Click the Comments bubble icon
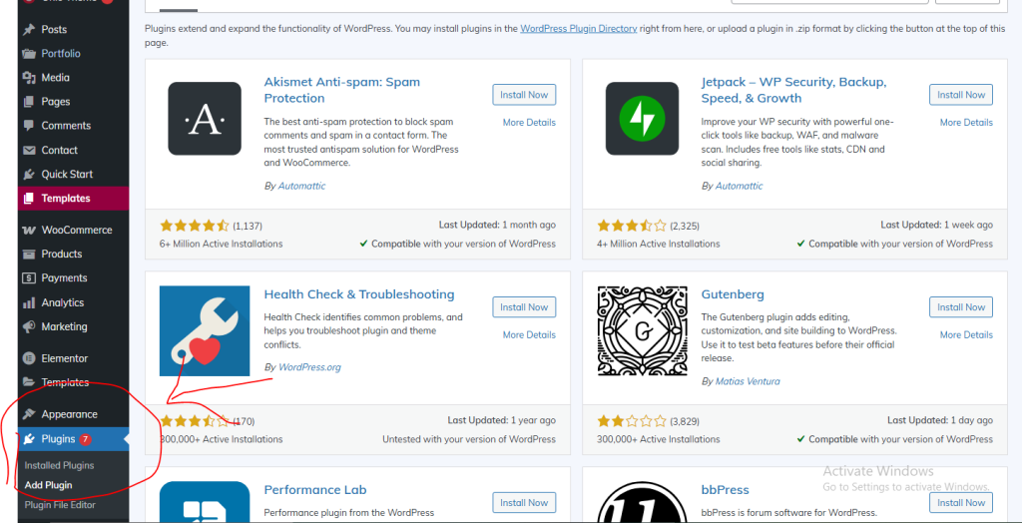This screenshot has width=1022, height=523. click(29, 125)
